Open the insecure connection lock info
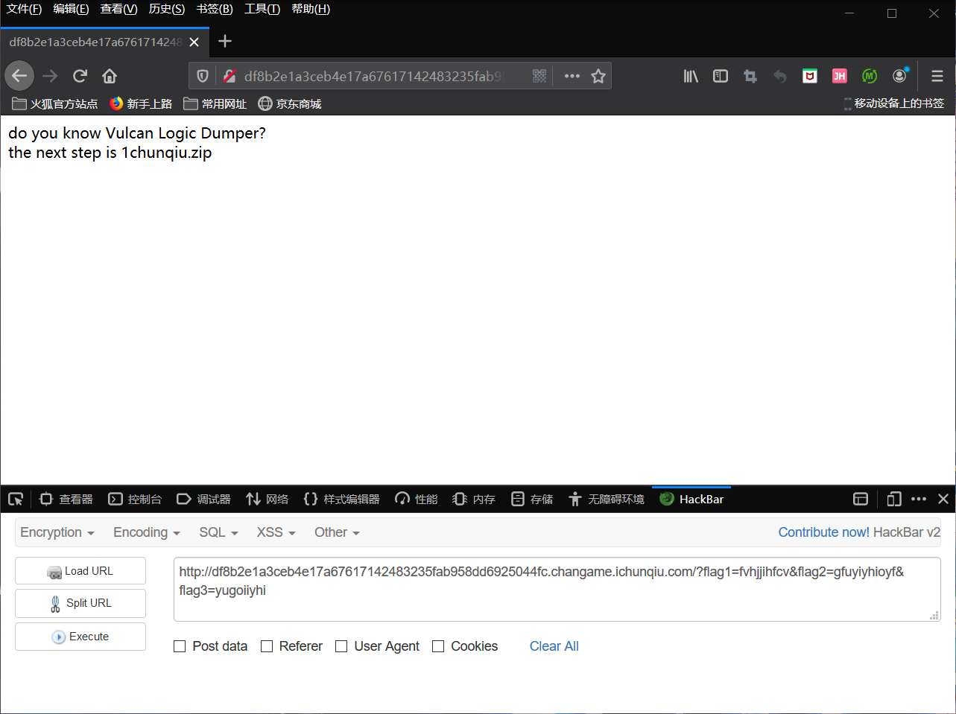 click(x=229, y=76)
